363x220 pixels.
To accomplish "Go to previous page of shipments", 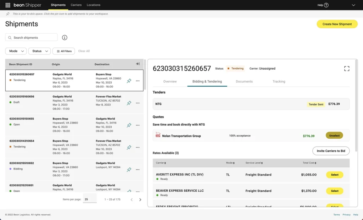I will [132, 200].
